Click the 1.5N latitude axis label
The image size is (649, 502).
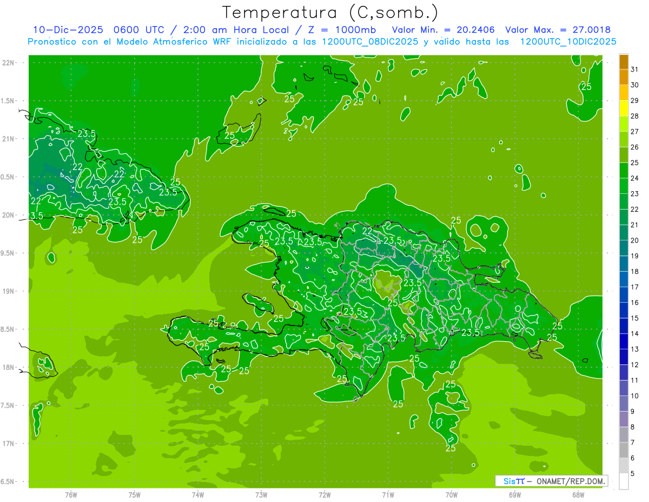click(x=8, y=101)
